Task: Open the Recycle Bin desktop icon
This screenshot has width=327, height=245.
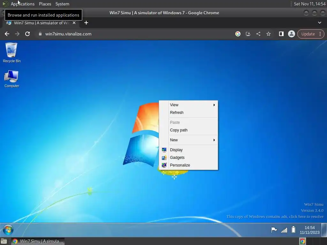Action: point(12,53)
